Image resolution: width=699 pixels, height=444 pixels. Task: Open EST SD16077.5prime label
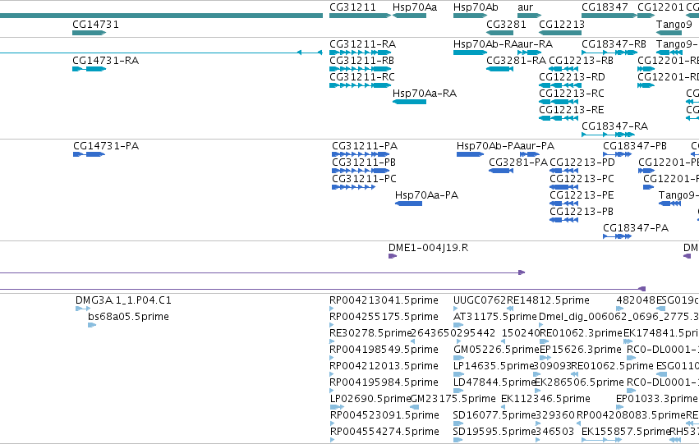click(494, 415)
